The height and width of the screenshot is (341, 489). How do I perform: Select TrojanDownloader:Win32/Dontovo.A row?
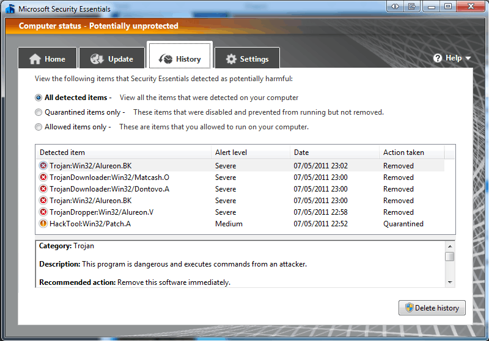pos(240,189)
